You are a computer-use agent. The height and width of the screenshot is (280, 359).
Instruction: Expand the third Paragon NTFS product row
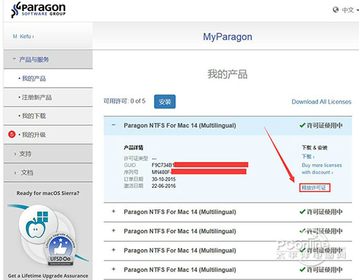[113, 231]
